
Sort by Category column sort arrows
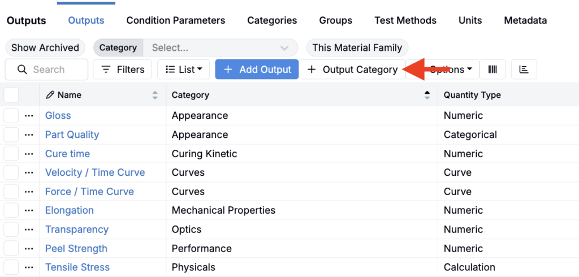(427, 95)
